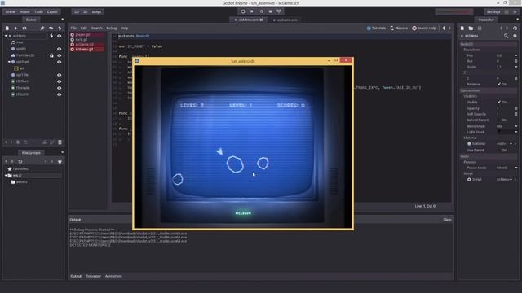Open the Material property dropdown in Inspector
Viewport: 522px width, 293px height.
coord(511,144)
